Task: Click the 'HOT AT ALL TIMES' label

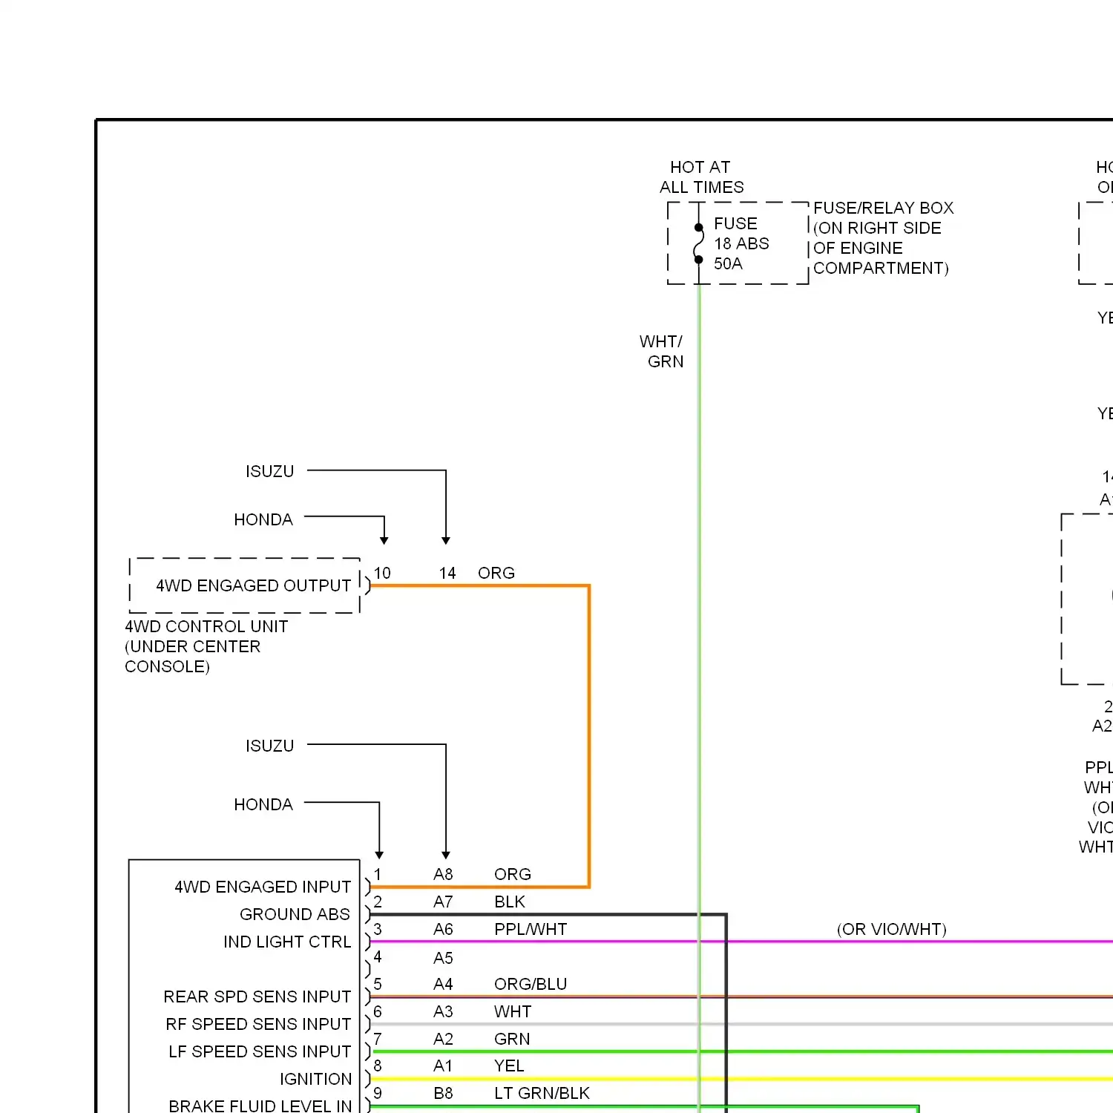Action: coord(701,177)
